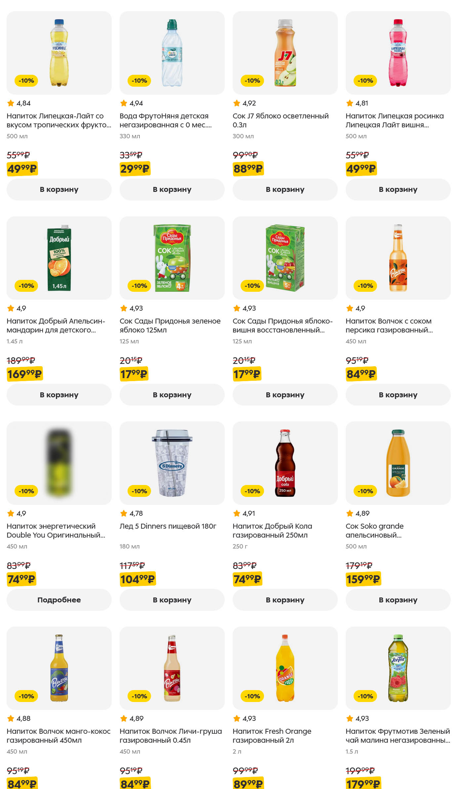The height and width of the screenshot is (789, 459).
Task: Open Напиток Волчок манго-кокос product title
Action: coord(58,736)
